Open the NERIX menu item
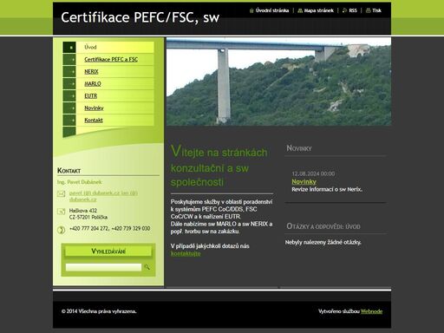The image size is (444, 333). click(x=91, y=71)
